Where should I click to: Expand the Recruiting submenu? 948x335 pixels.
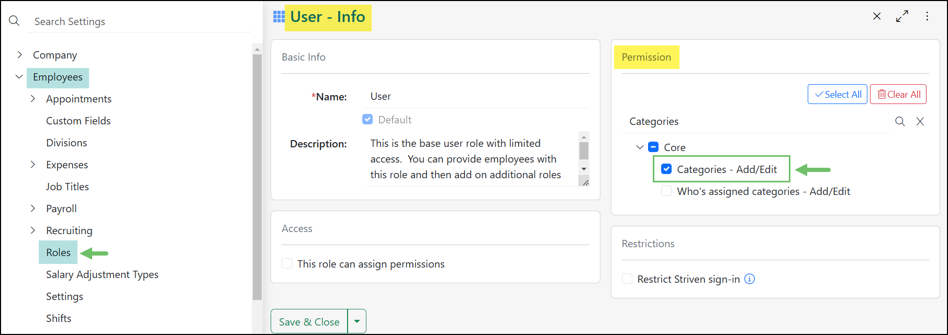33,230
